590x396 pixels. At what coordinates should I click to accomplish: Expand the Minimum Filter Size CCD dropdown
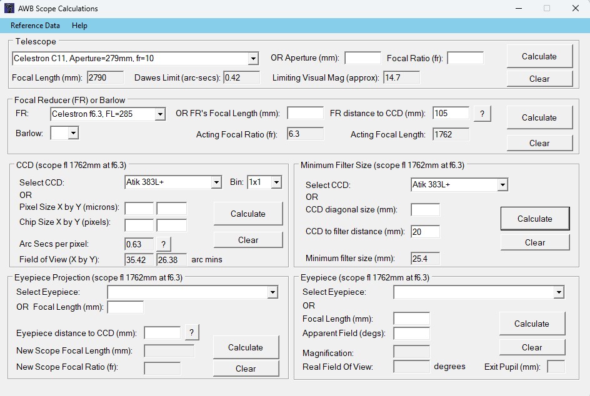pos(502,185)
